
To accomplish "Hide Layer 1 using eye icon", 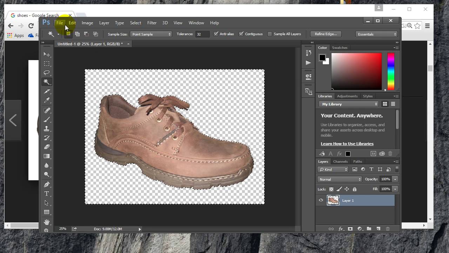I will click(x=321, y=200).
